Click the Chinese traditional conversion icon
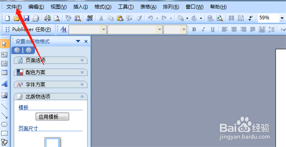The height and width of the screenshot is (147, 286). click(89, 18)
